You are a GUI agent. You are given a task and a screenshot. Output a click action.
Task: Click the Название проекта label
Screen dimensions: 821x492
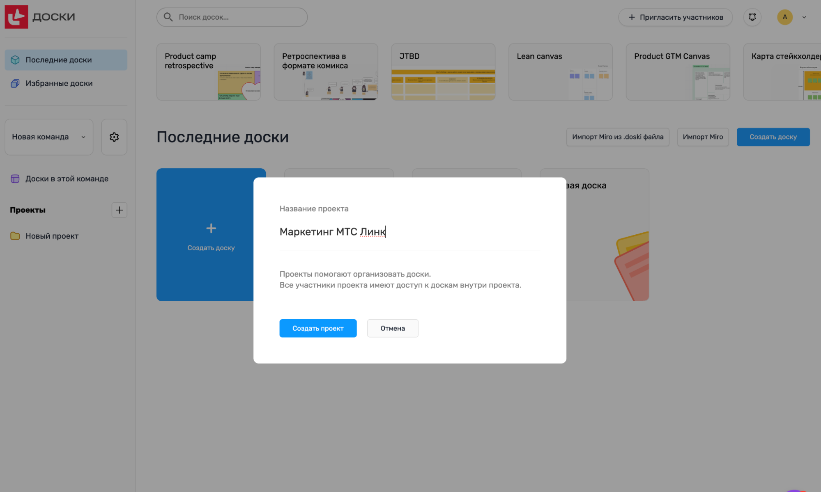point(314,208)
